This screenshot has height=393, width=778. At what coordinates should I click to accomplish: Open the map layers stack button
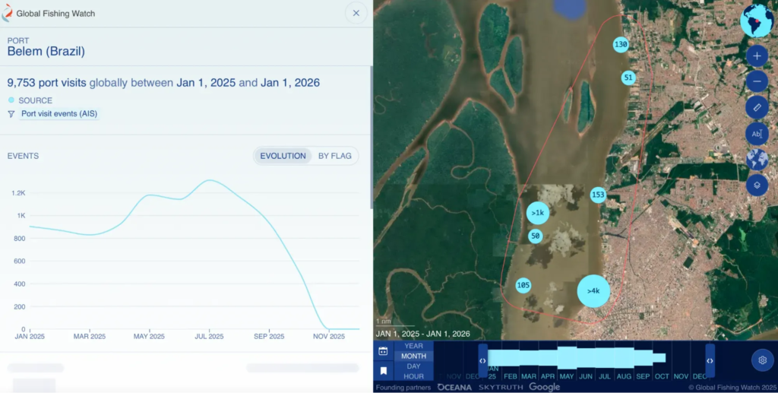tap(757, 185)
